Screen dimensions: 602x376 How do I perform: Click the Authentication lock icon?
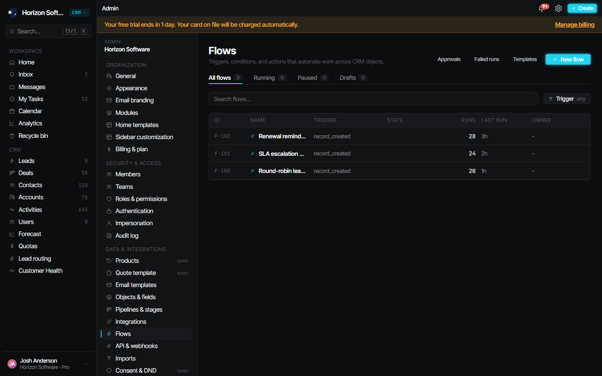coord(109,211)
